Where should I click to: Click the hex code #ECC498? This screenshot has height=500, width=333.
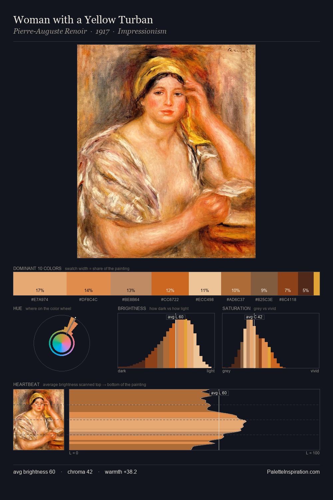tap(205, 300)
